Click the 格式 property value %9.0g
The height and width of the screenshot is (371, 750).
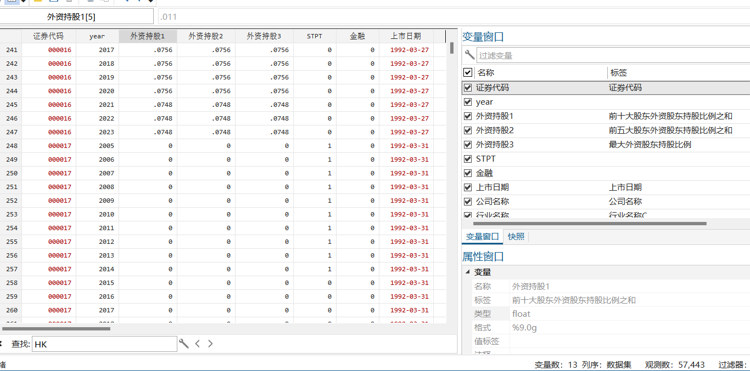524,327
